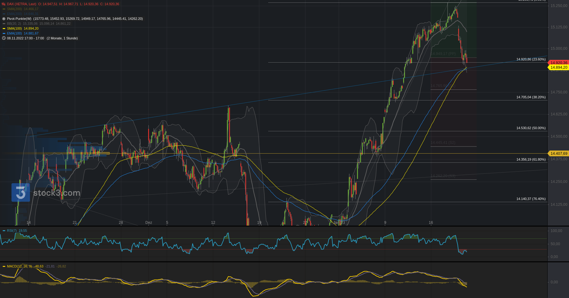569x298 pixels.
Task: Click the Pivot-Punkte(W) circle icon
Action: tap(4, 19)
